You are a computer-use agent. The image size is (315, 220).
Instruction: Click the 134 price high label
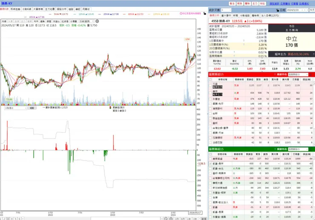pos(187,39)
